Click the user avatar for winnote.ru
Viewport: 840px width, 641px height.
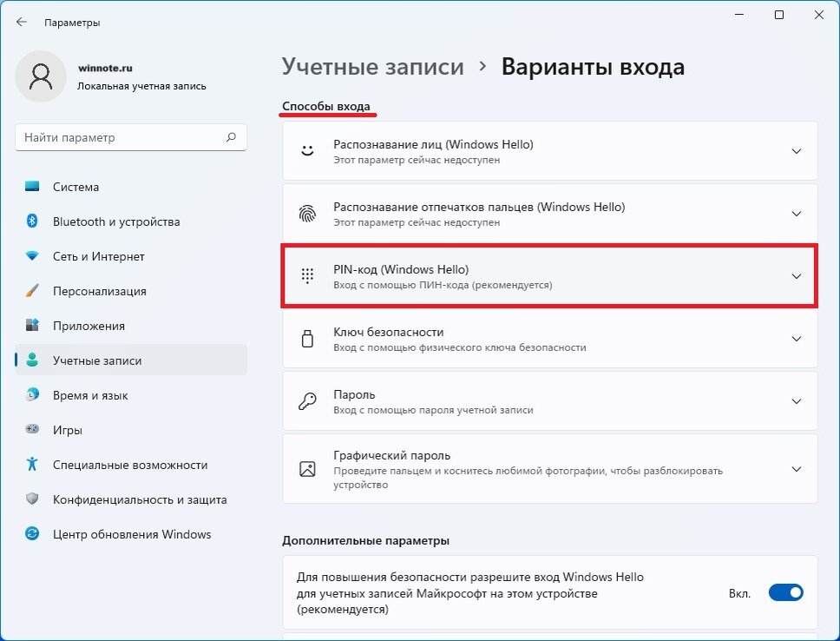[41, 76]
